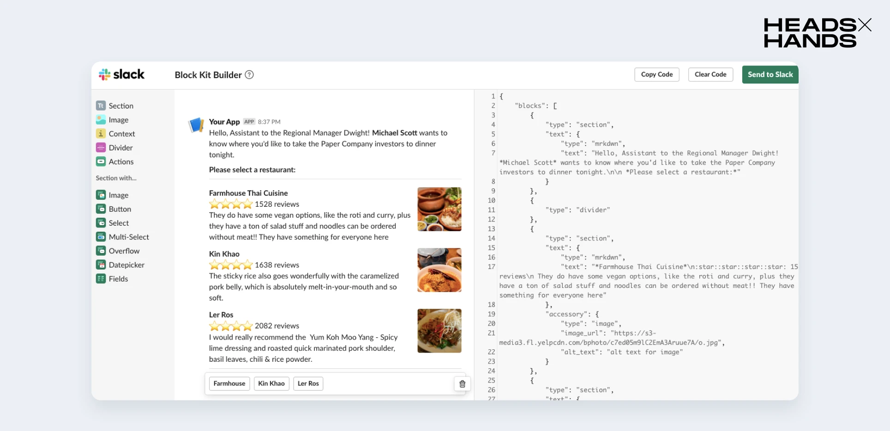The image size is (890, 431).
Task: Click the Your App avatar icon
Action: pyautogui.click(x=196, y=125)
